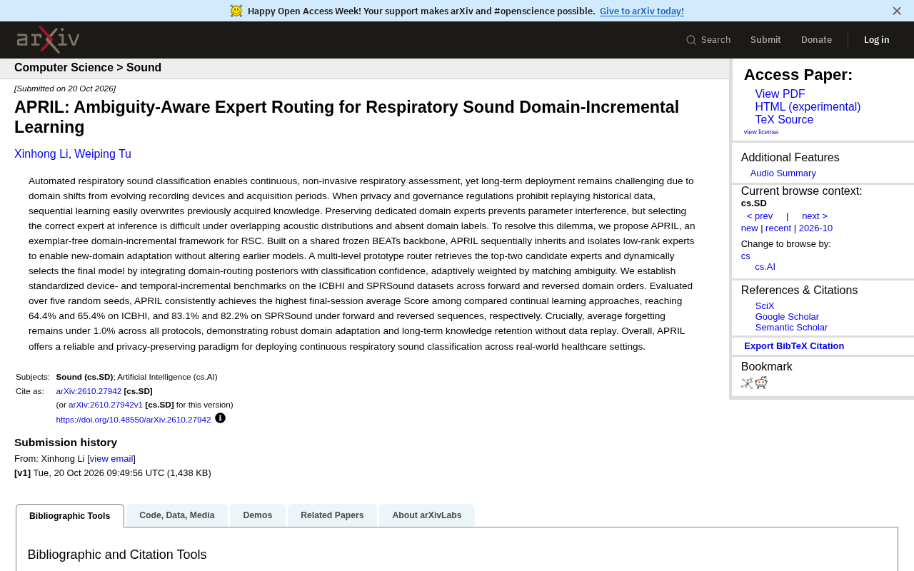This screenshot has height=571, width=914.
Task: Go to the previous paper with < prev
Action: (x=760, y=216)
